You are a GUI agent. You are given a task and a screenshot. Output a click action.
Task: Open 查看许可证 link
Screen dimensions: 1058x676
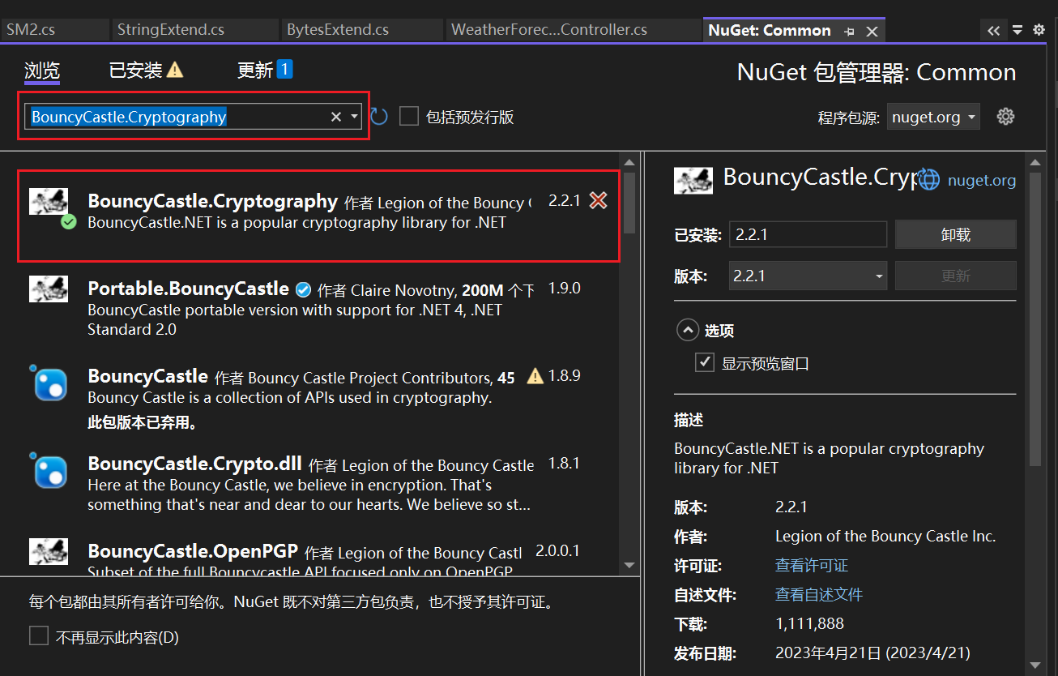pos(812,565)
